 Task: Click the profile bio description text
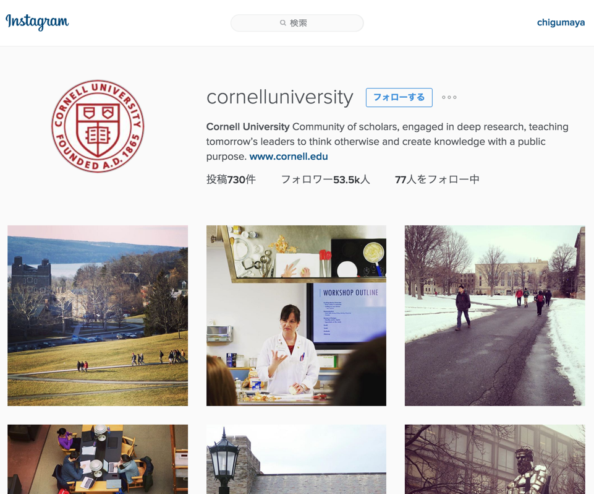[x=387, y=142]
